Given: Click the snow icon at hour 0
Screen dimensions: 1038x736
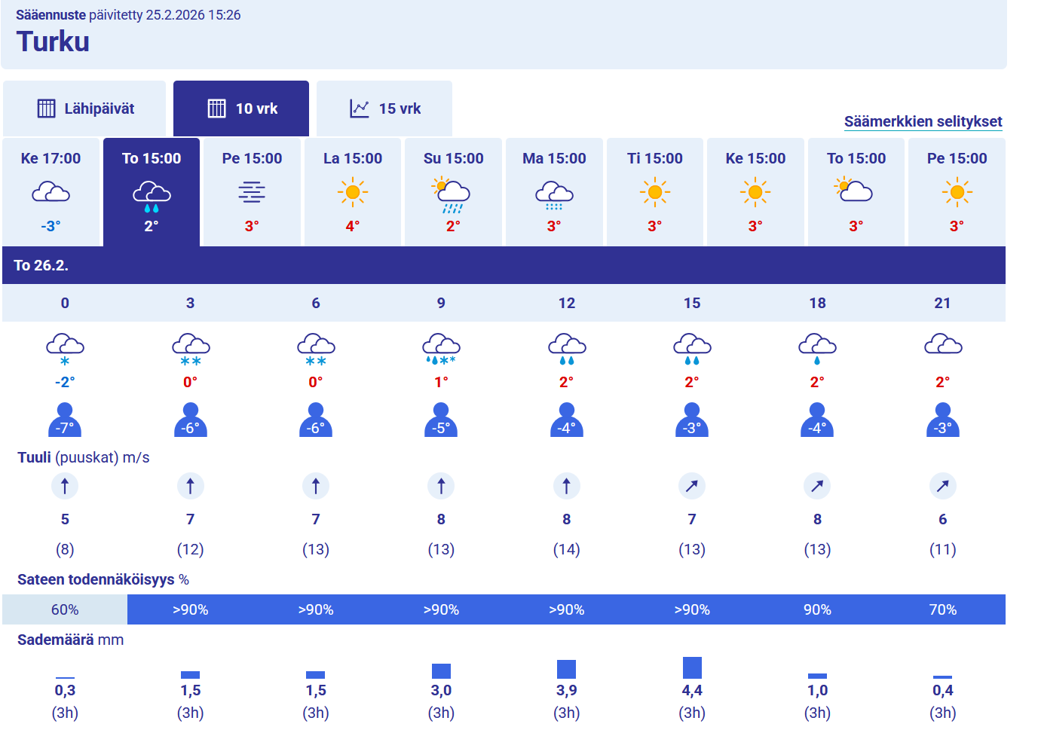Looking at the screenshot, I should tap(65, 350).
